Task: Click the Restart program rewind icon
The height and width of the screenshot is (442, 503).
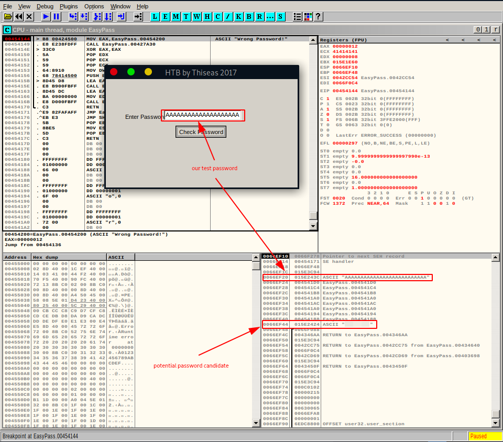Action: click(x=19, y=17)
